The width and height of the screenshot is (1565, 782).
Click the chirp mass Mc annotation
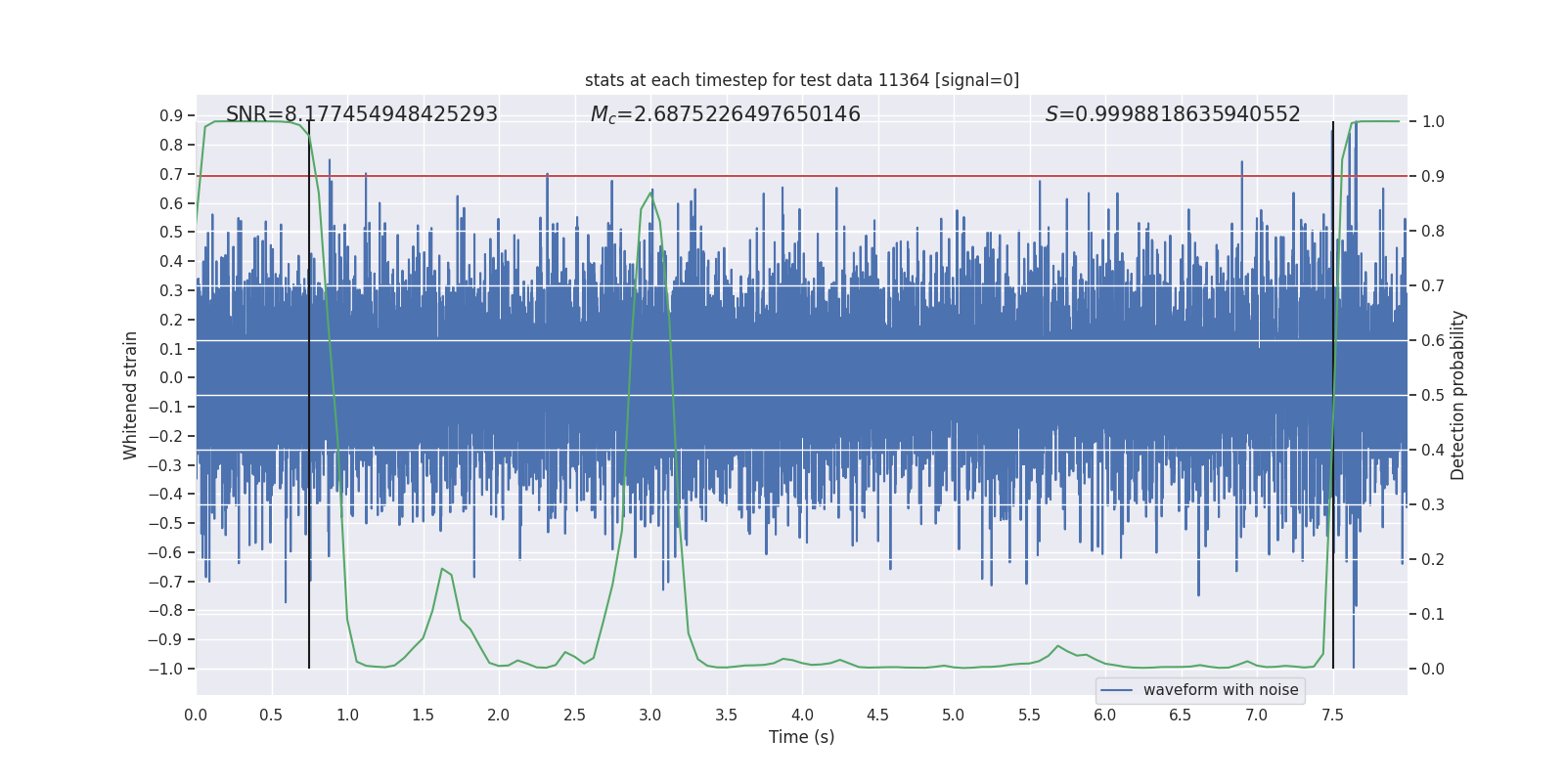click(x=725, y=114)
